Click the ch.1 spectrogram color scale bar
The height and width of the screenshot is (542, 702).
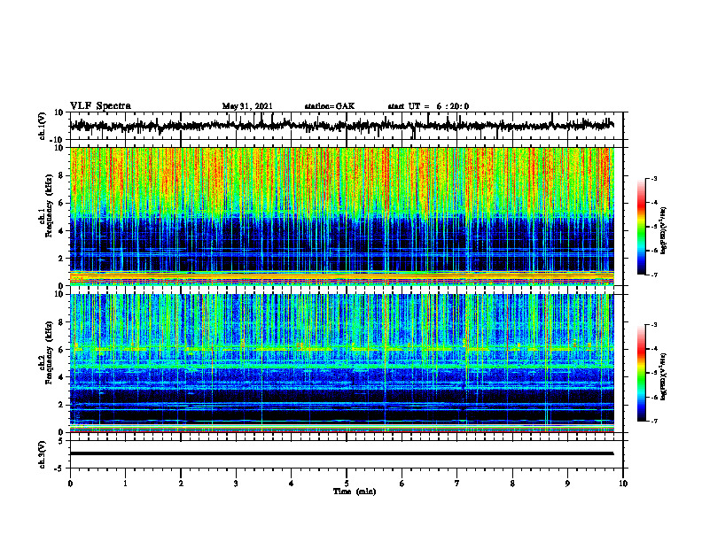[x=641, y=227]
